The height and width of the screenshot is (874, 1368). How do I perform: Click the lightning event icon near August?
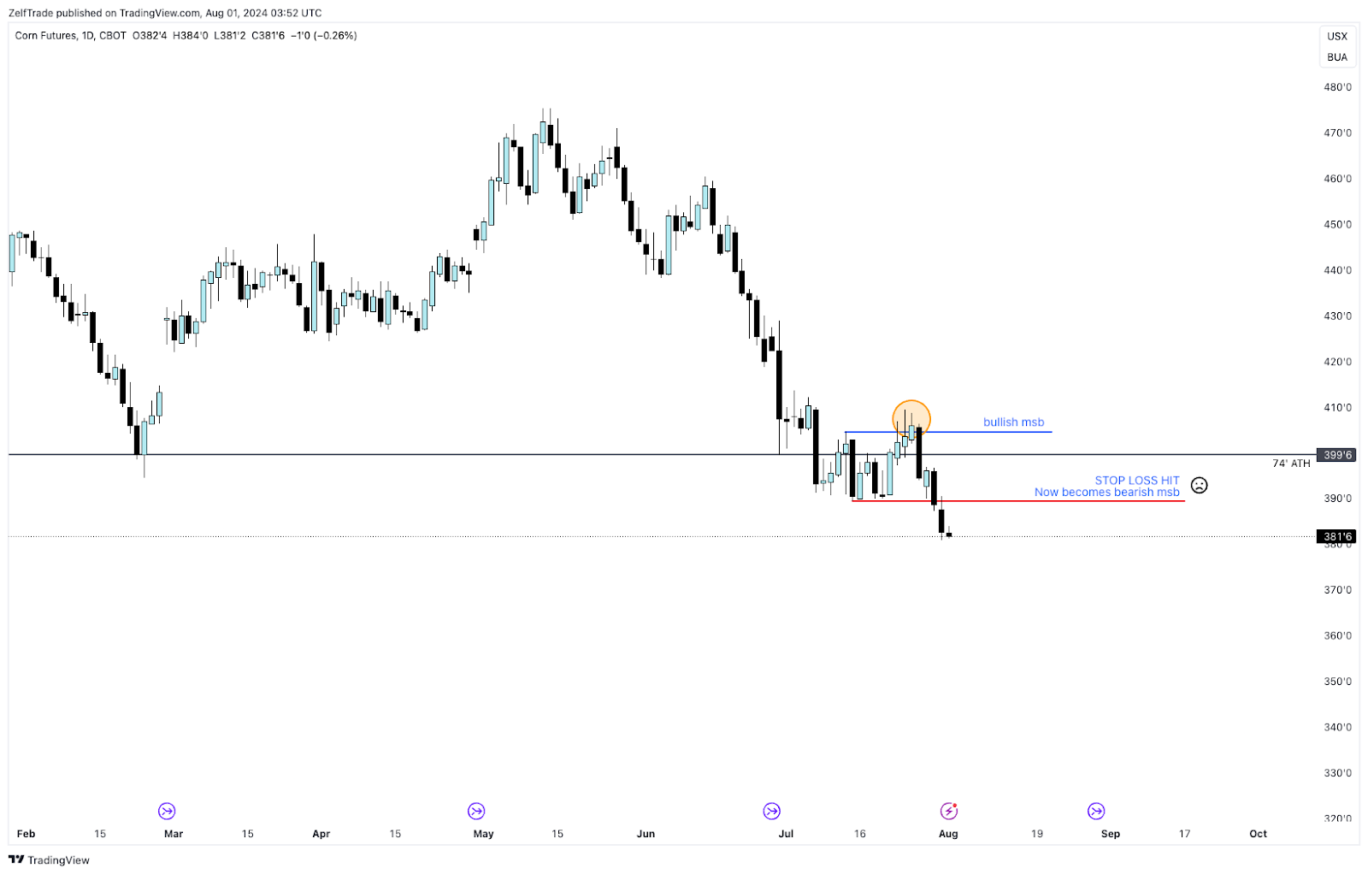[948, 811]
